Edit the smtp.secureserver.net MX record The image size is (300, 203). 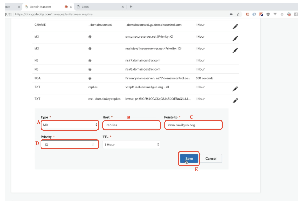coord(235,38)
